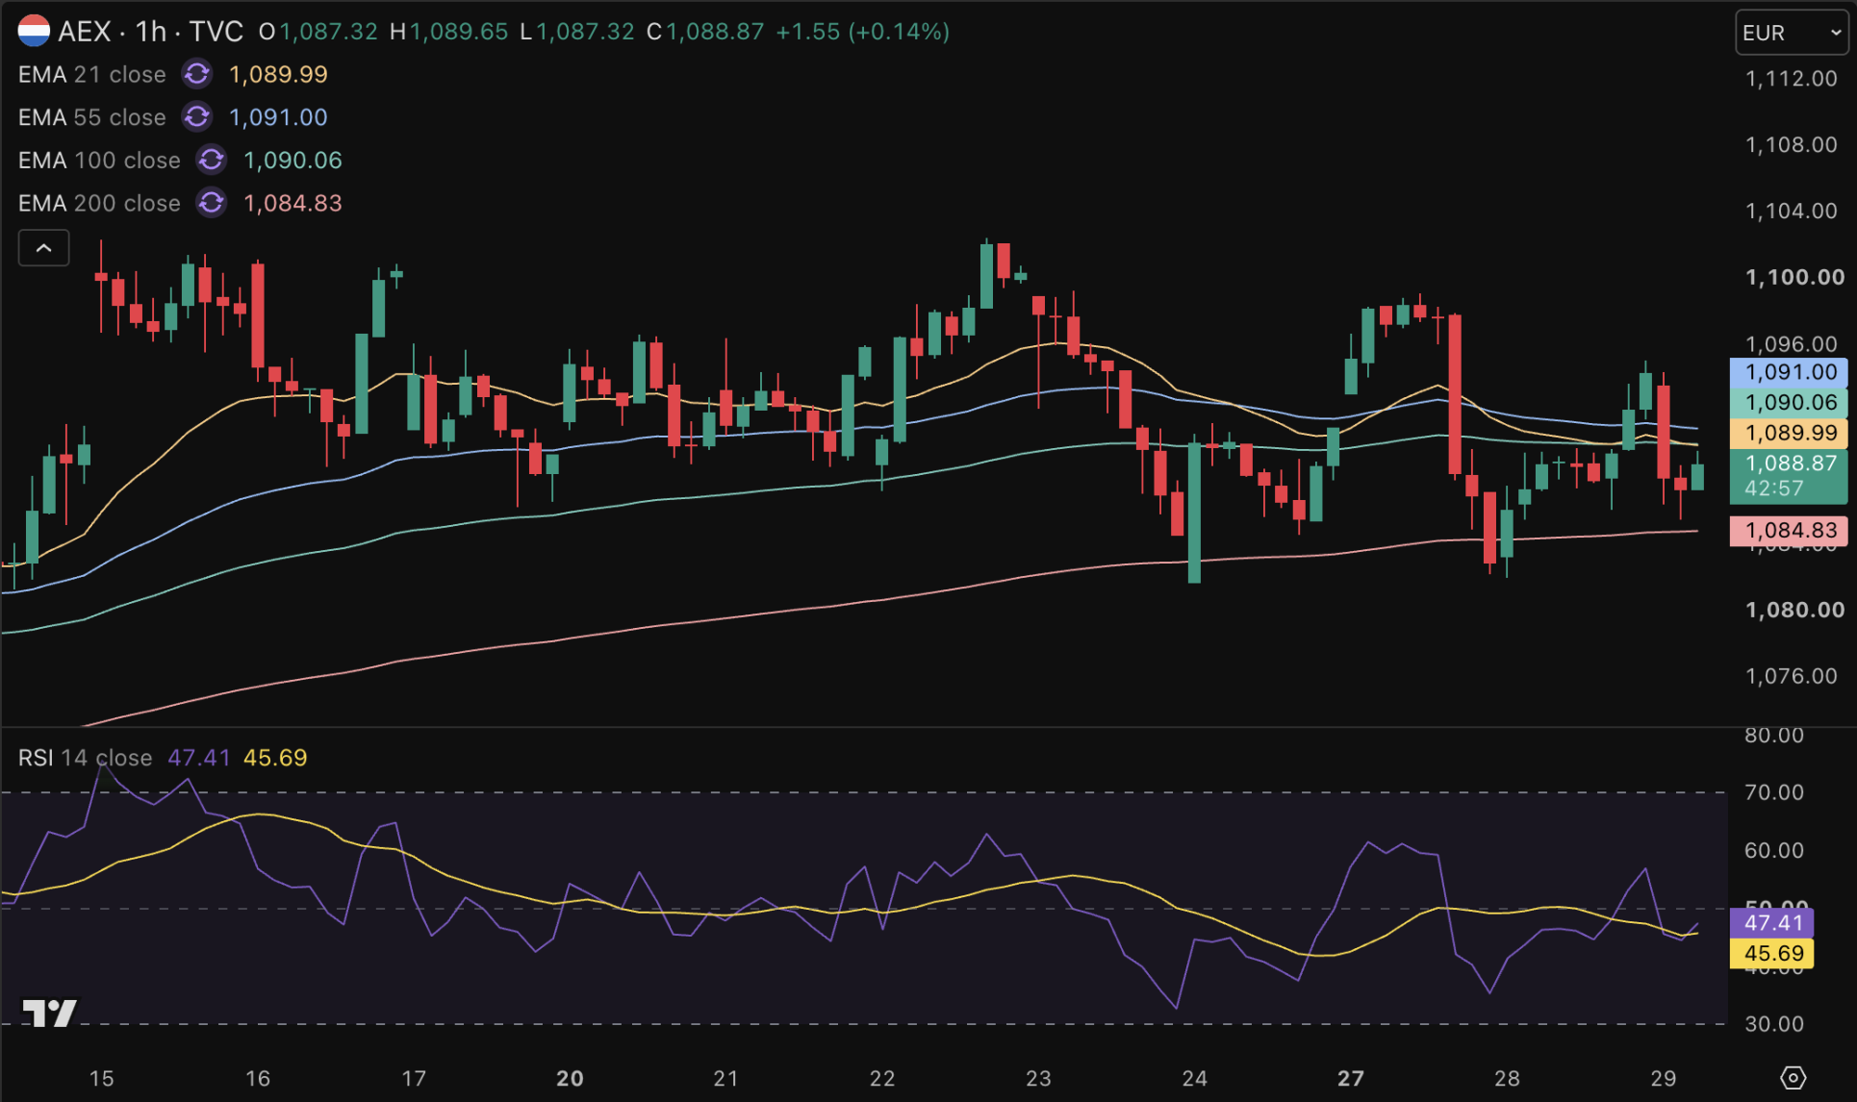Click the 80.00 RSI scale label
This screenshot has height=1102, width=1857.
point(1774,736)
